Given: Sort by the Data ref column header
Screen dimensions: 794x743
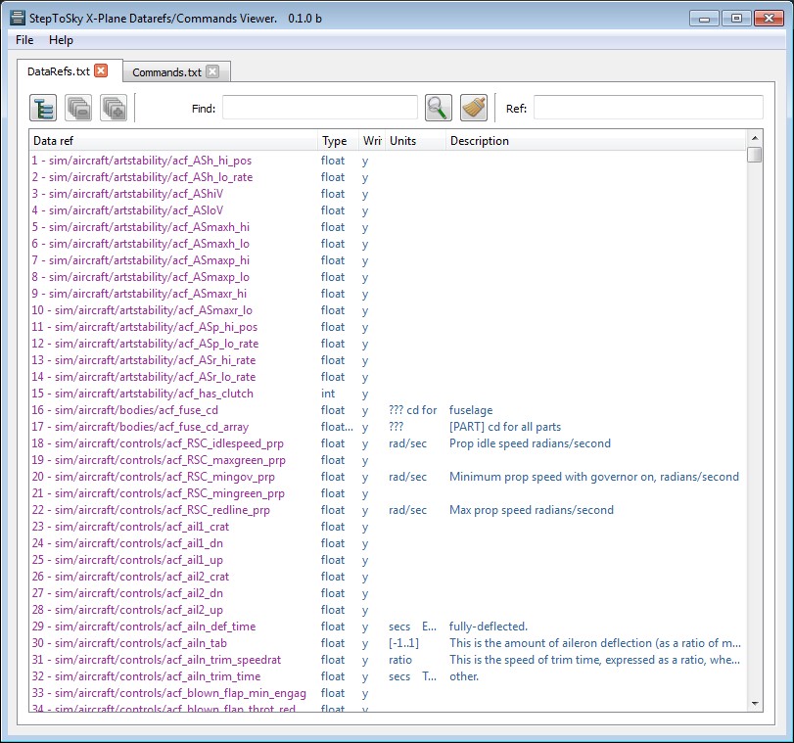Looking at the screenshot, I should (x=173, y=141).
